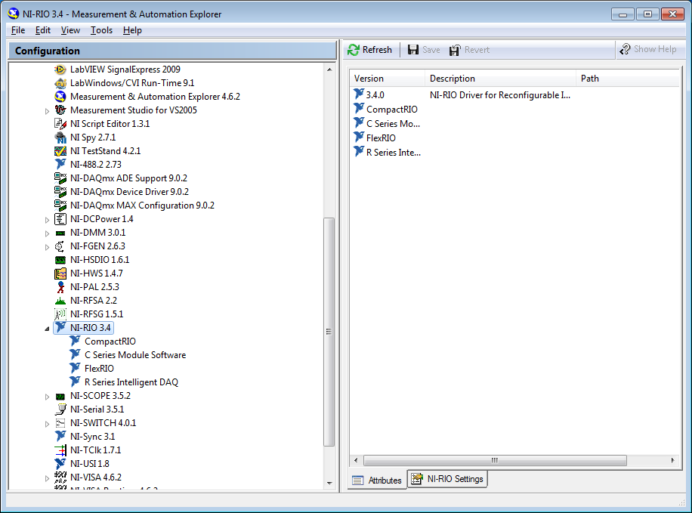692x513 pixels.
Task: Click the NI-FGEN 2.6.3 icon
Action: 60,246
